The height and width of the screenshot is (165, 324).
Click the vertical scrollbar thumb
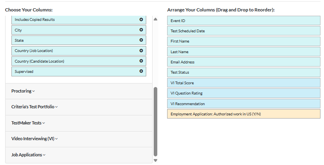[x=155, y=121]
